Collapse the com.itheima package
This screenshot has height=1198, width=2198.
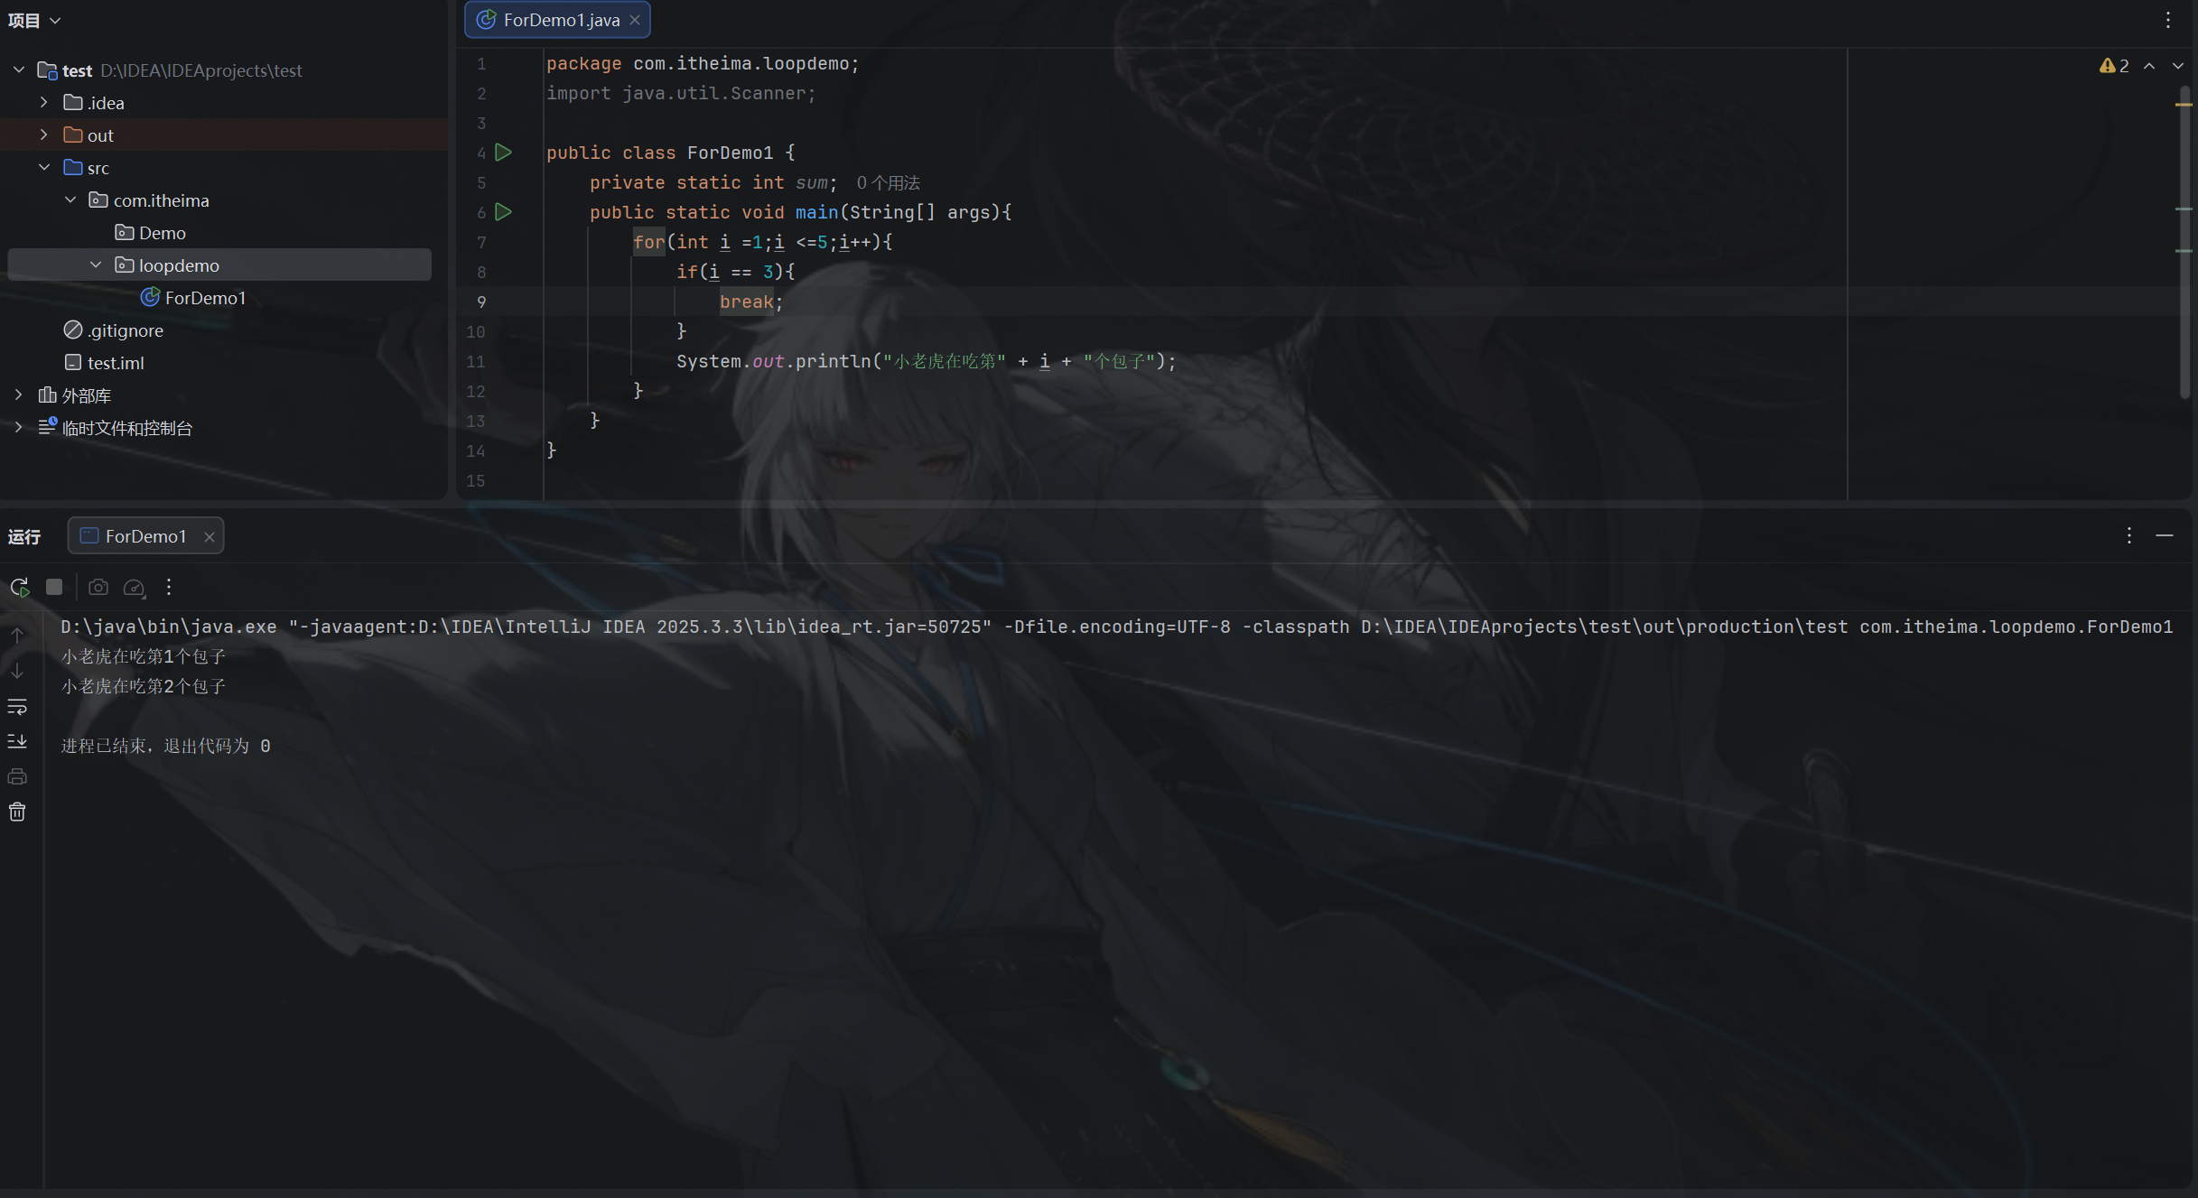(x=70, y=200)
